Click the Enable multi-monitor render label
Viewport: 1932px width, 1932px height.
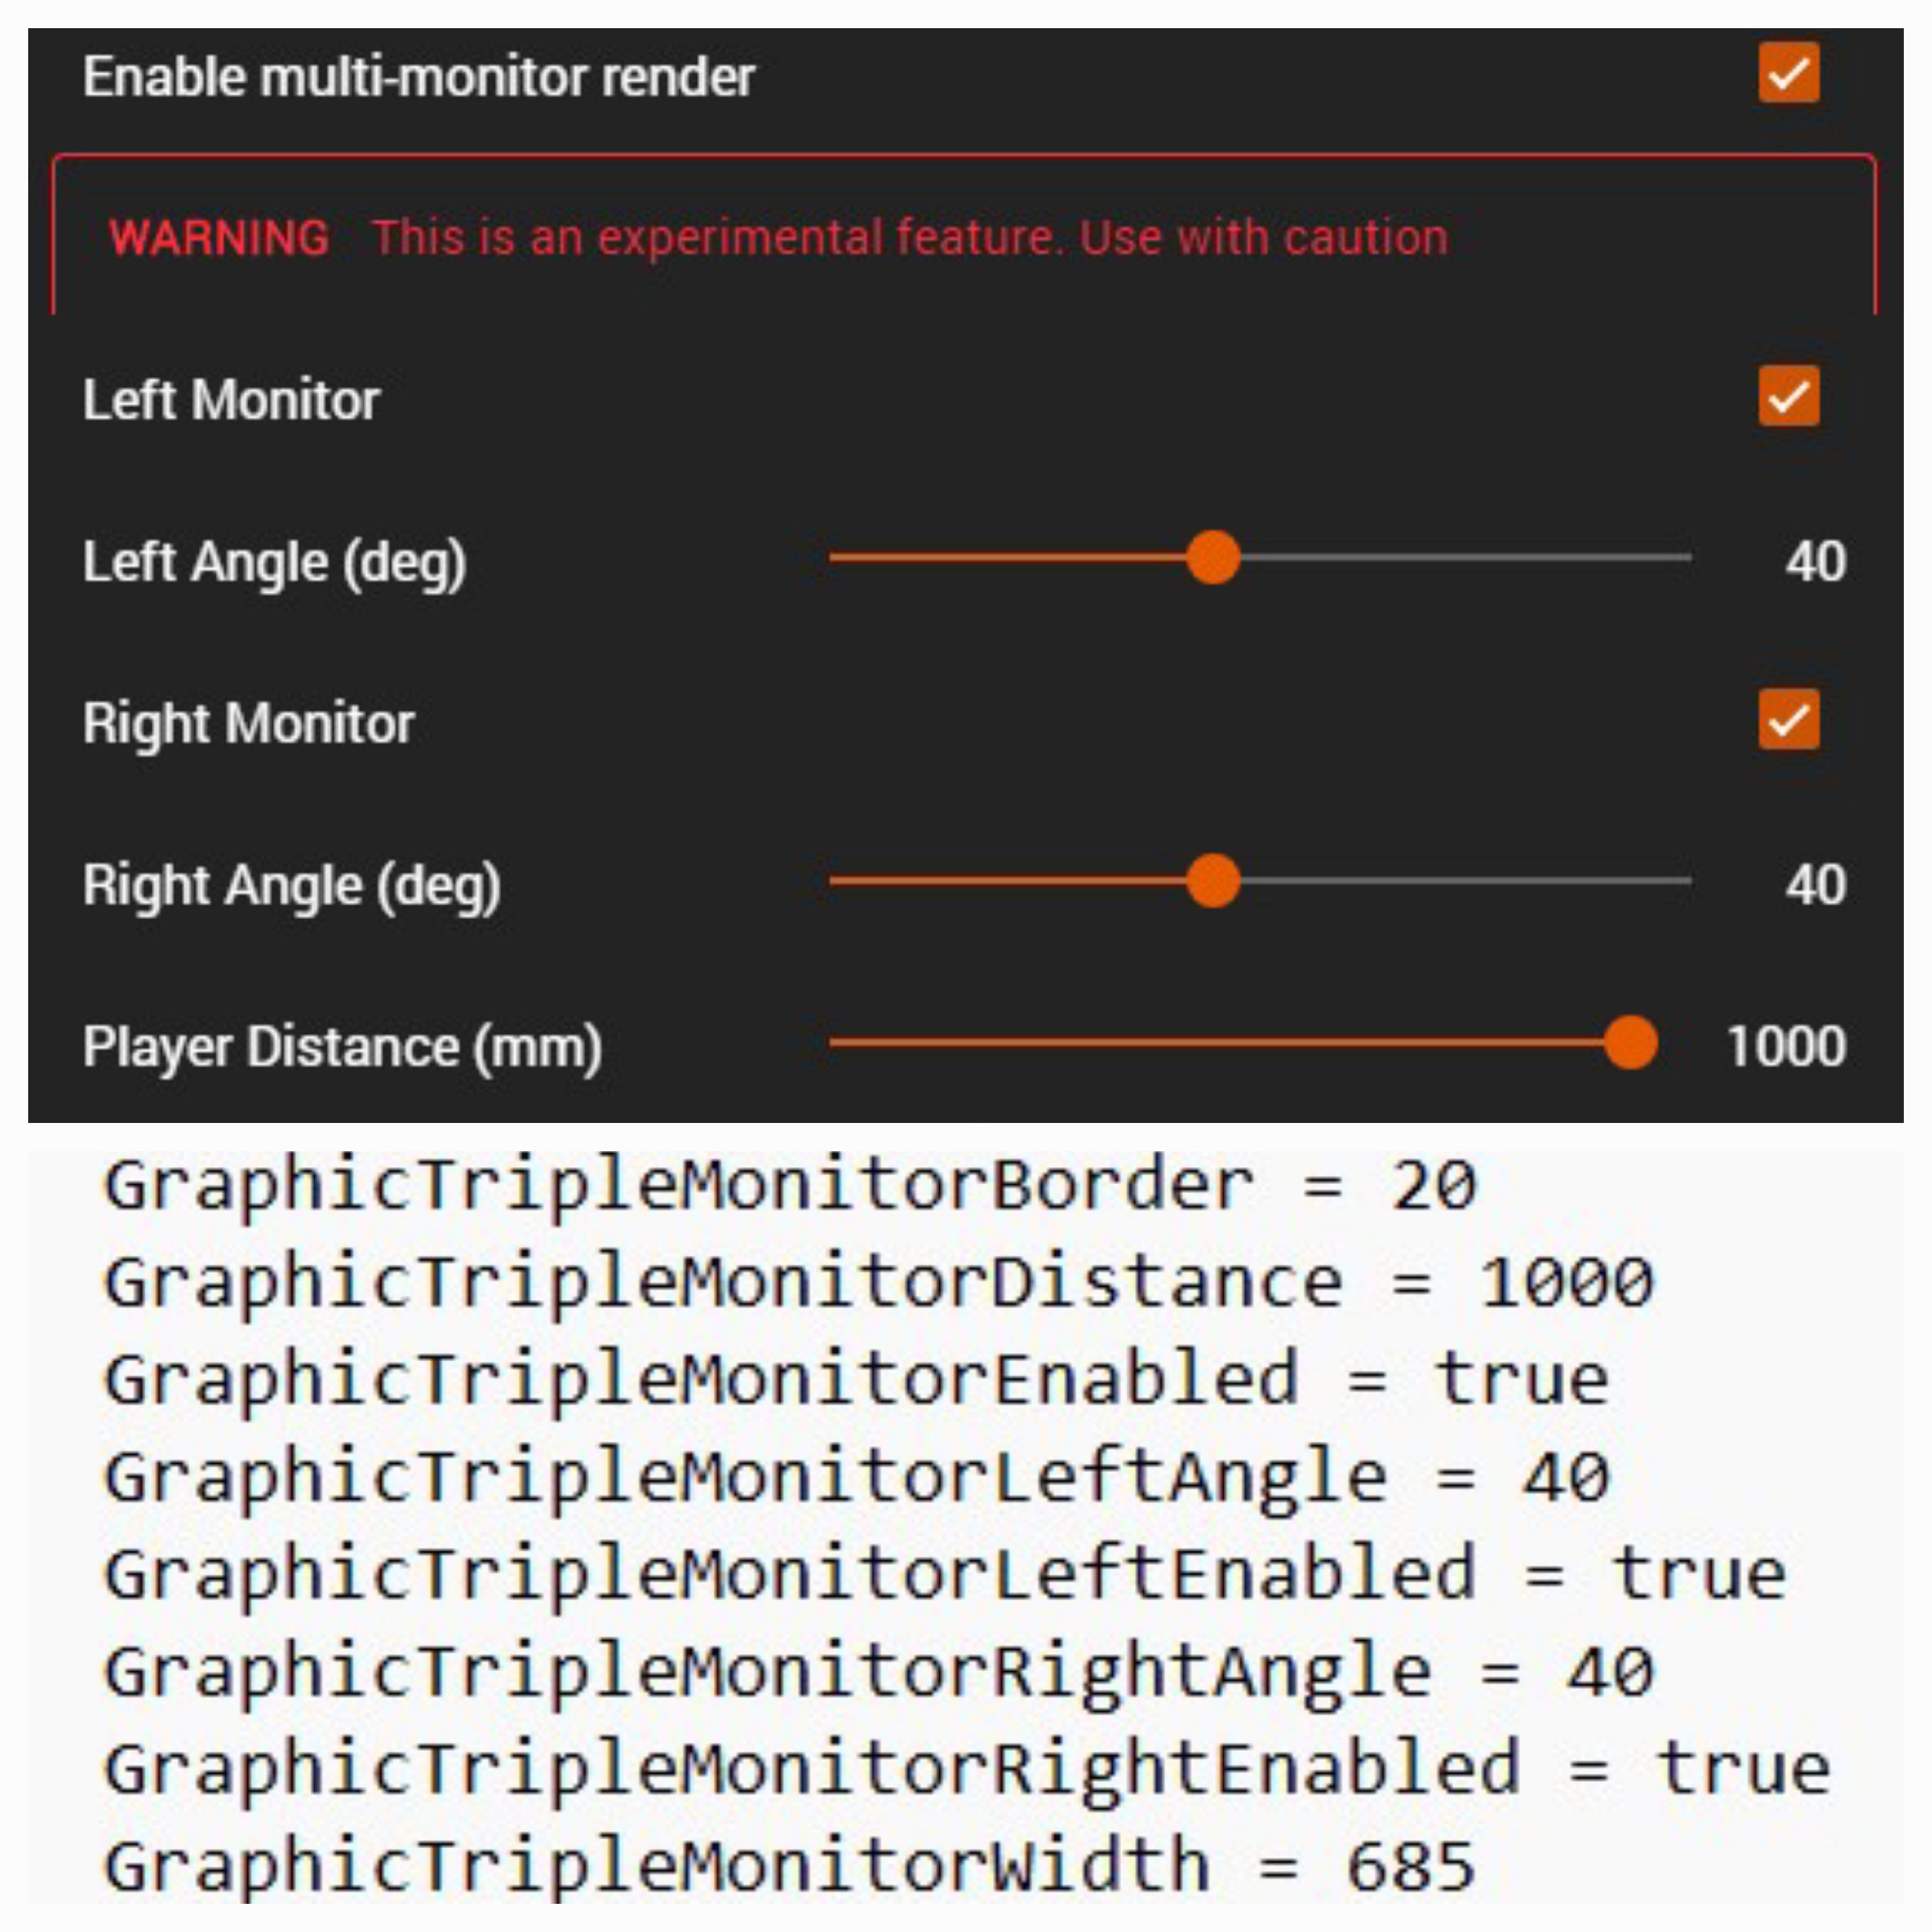tap(419, 77)
